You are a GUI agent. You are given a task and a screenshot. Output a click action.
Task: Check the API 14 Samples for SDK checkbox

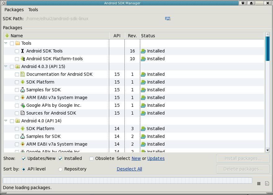point(17,137)
